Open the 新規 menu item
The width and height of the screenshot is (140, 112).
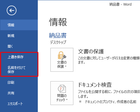tap(19, 36)
